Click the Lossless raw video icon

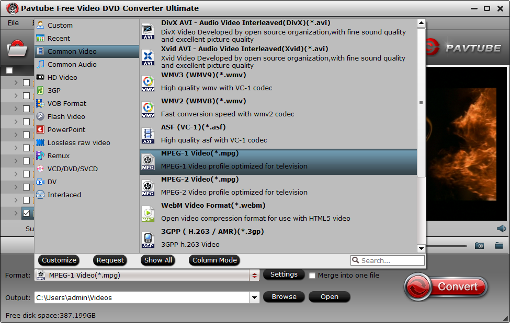point(40,142)
